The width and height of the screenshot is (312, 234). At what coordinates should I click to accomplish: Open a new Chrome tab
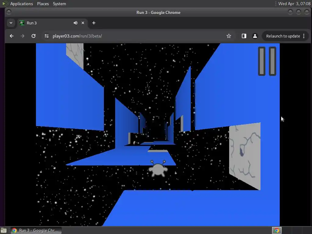[94, 23]
